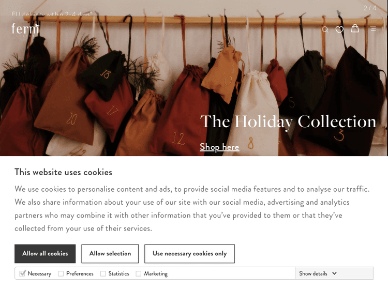
Task: Follow the Shop here link
Action: pyautogui.click(x=219, y=147)
